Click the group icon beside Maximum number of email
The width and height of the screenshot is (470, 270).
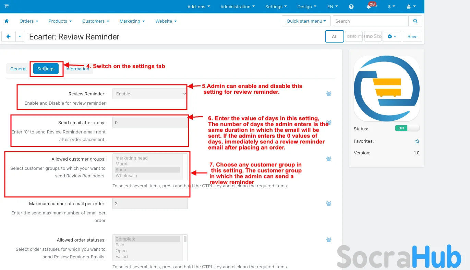tap(329, 203)
